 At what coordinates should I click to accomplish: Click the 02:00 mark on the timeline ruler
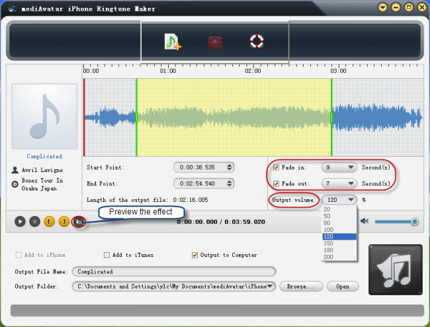(x=253, y=71)
